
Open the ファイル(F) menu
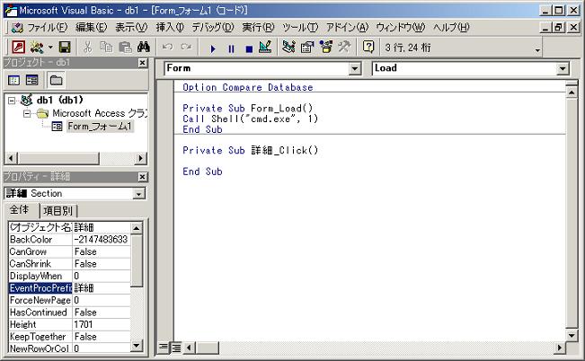[48, 27]
